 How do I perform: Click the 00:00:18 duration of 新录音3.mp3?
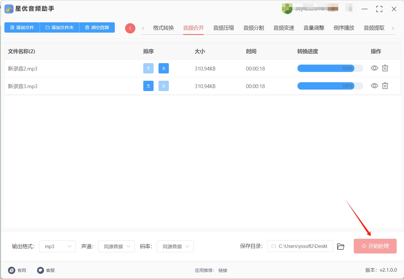255,86
